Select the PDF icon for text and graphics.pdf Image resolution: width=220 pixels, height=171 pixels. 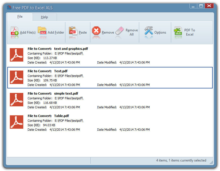[17, 55]
